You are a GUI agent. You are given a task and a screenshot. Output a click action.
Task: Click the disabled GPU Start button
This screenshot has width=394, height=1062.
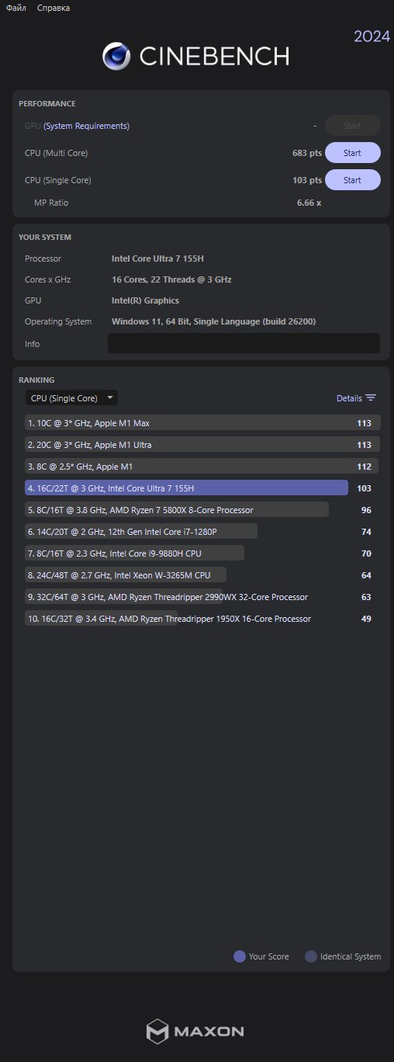[352, 126]
